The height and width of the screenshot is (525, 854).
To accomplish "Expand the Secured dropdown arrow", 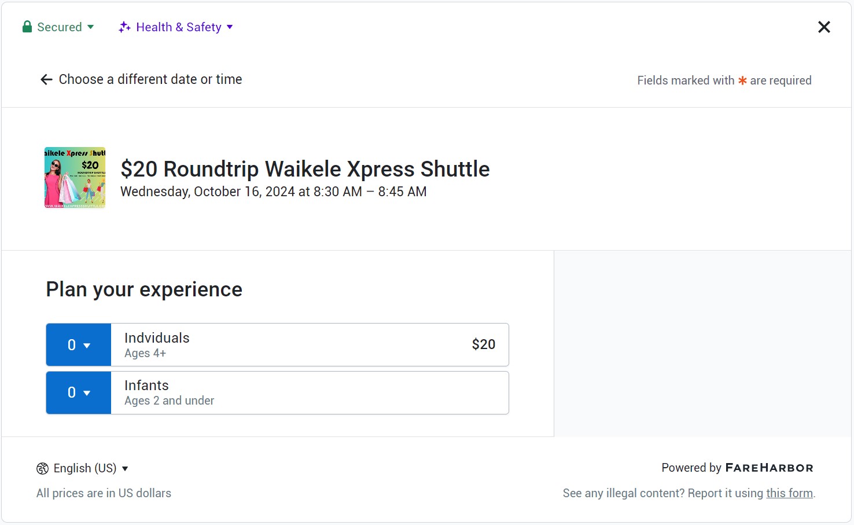I will [x=91, y=27].
